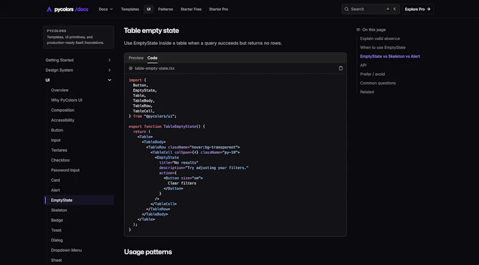This screenshot has width=479, height=265.
Task: Switch to the Preview tab
Action: 136,57
